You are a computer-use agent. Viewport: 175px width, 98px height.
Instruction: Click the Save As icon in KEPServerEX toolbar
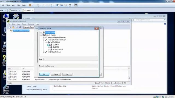pyautogui.click(x=20, y=27)
